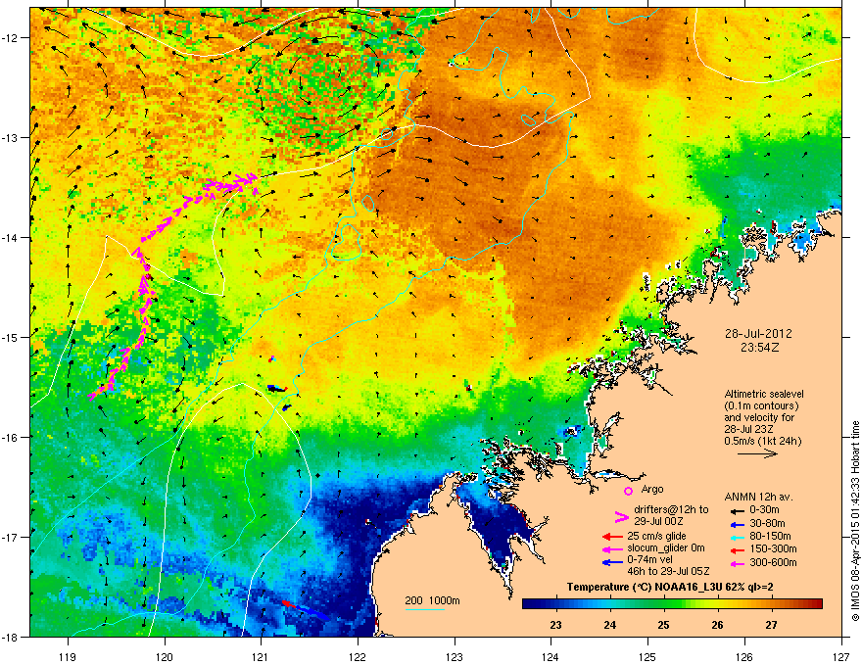Click the 'slocum_glider 0m' legend label
862x666 pixels.
pyautogui.click(x=666, y=548)
